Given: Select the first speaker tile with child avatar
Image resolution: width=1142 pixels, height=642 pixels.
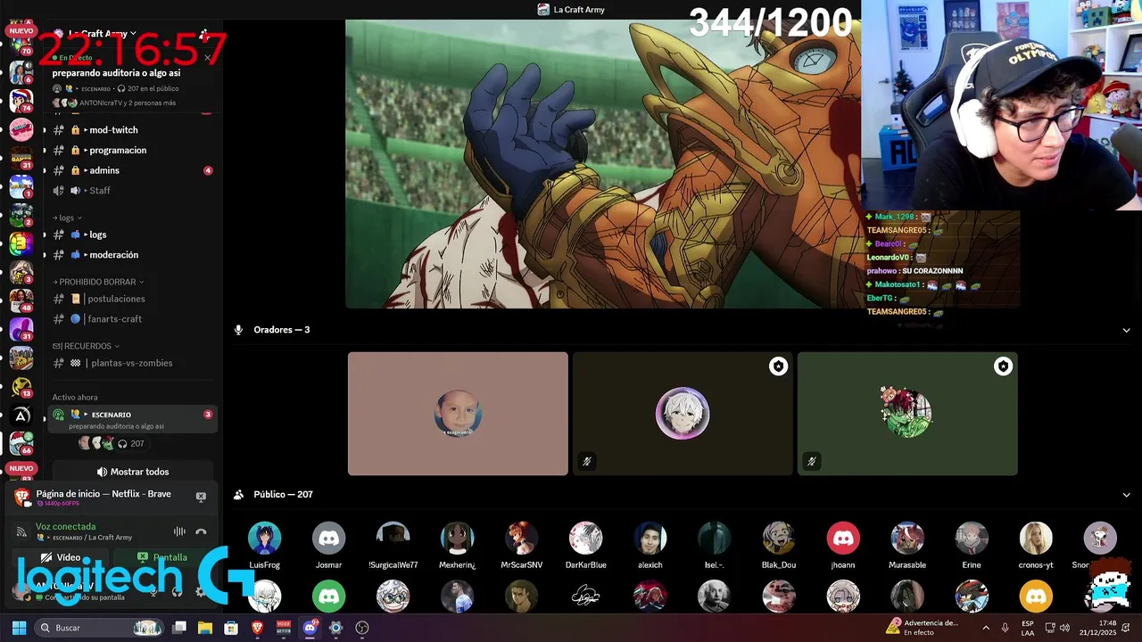Looking at the screenshot, I should point(458,414).
